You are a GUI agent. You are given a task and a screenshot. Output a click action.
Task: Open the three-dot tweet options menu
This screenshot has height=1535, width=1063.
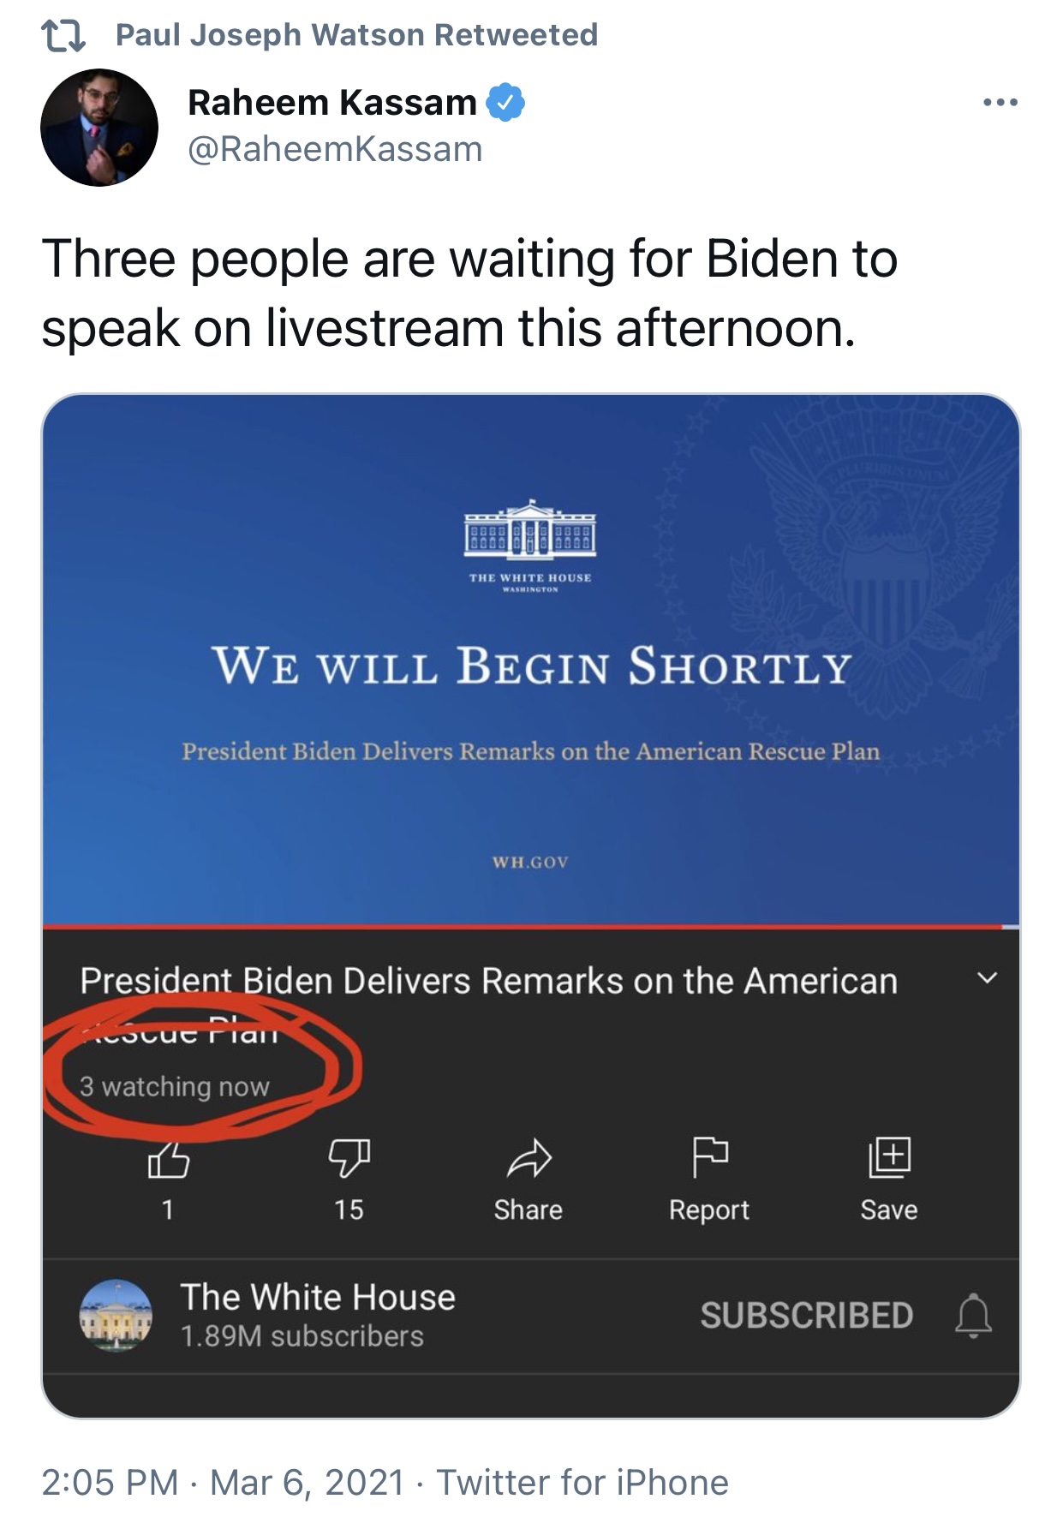tap(1000, 103)
